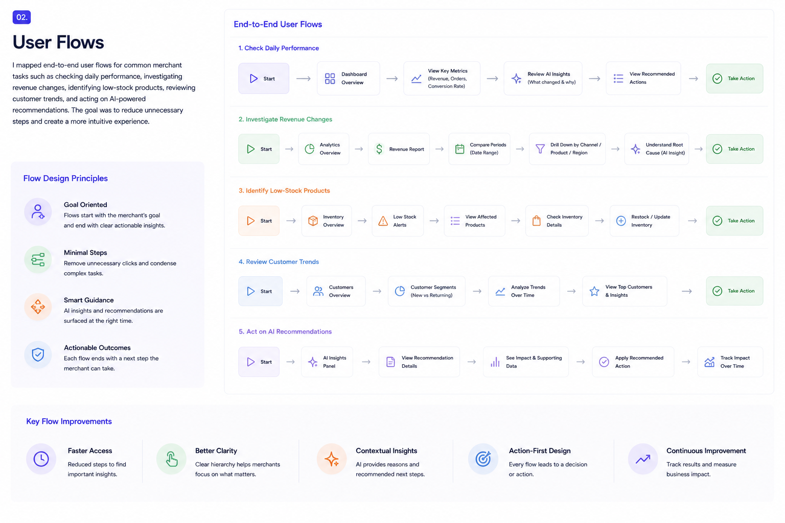
Task: Click the Minimal Steps flow icon
Action: click(x=38, y=259)
